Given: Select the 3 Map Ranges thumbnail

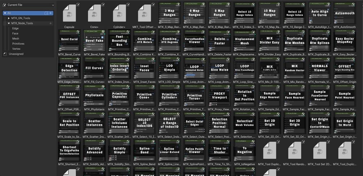Looking at the screenshot, I should coord(169,13).
